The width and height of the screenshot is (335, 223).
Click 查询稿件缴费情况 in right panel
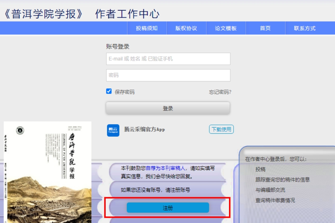[x=275, y=200]
